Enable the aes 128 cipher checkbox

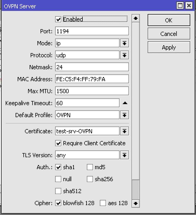click(x=103, y=203)
